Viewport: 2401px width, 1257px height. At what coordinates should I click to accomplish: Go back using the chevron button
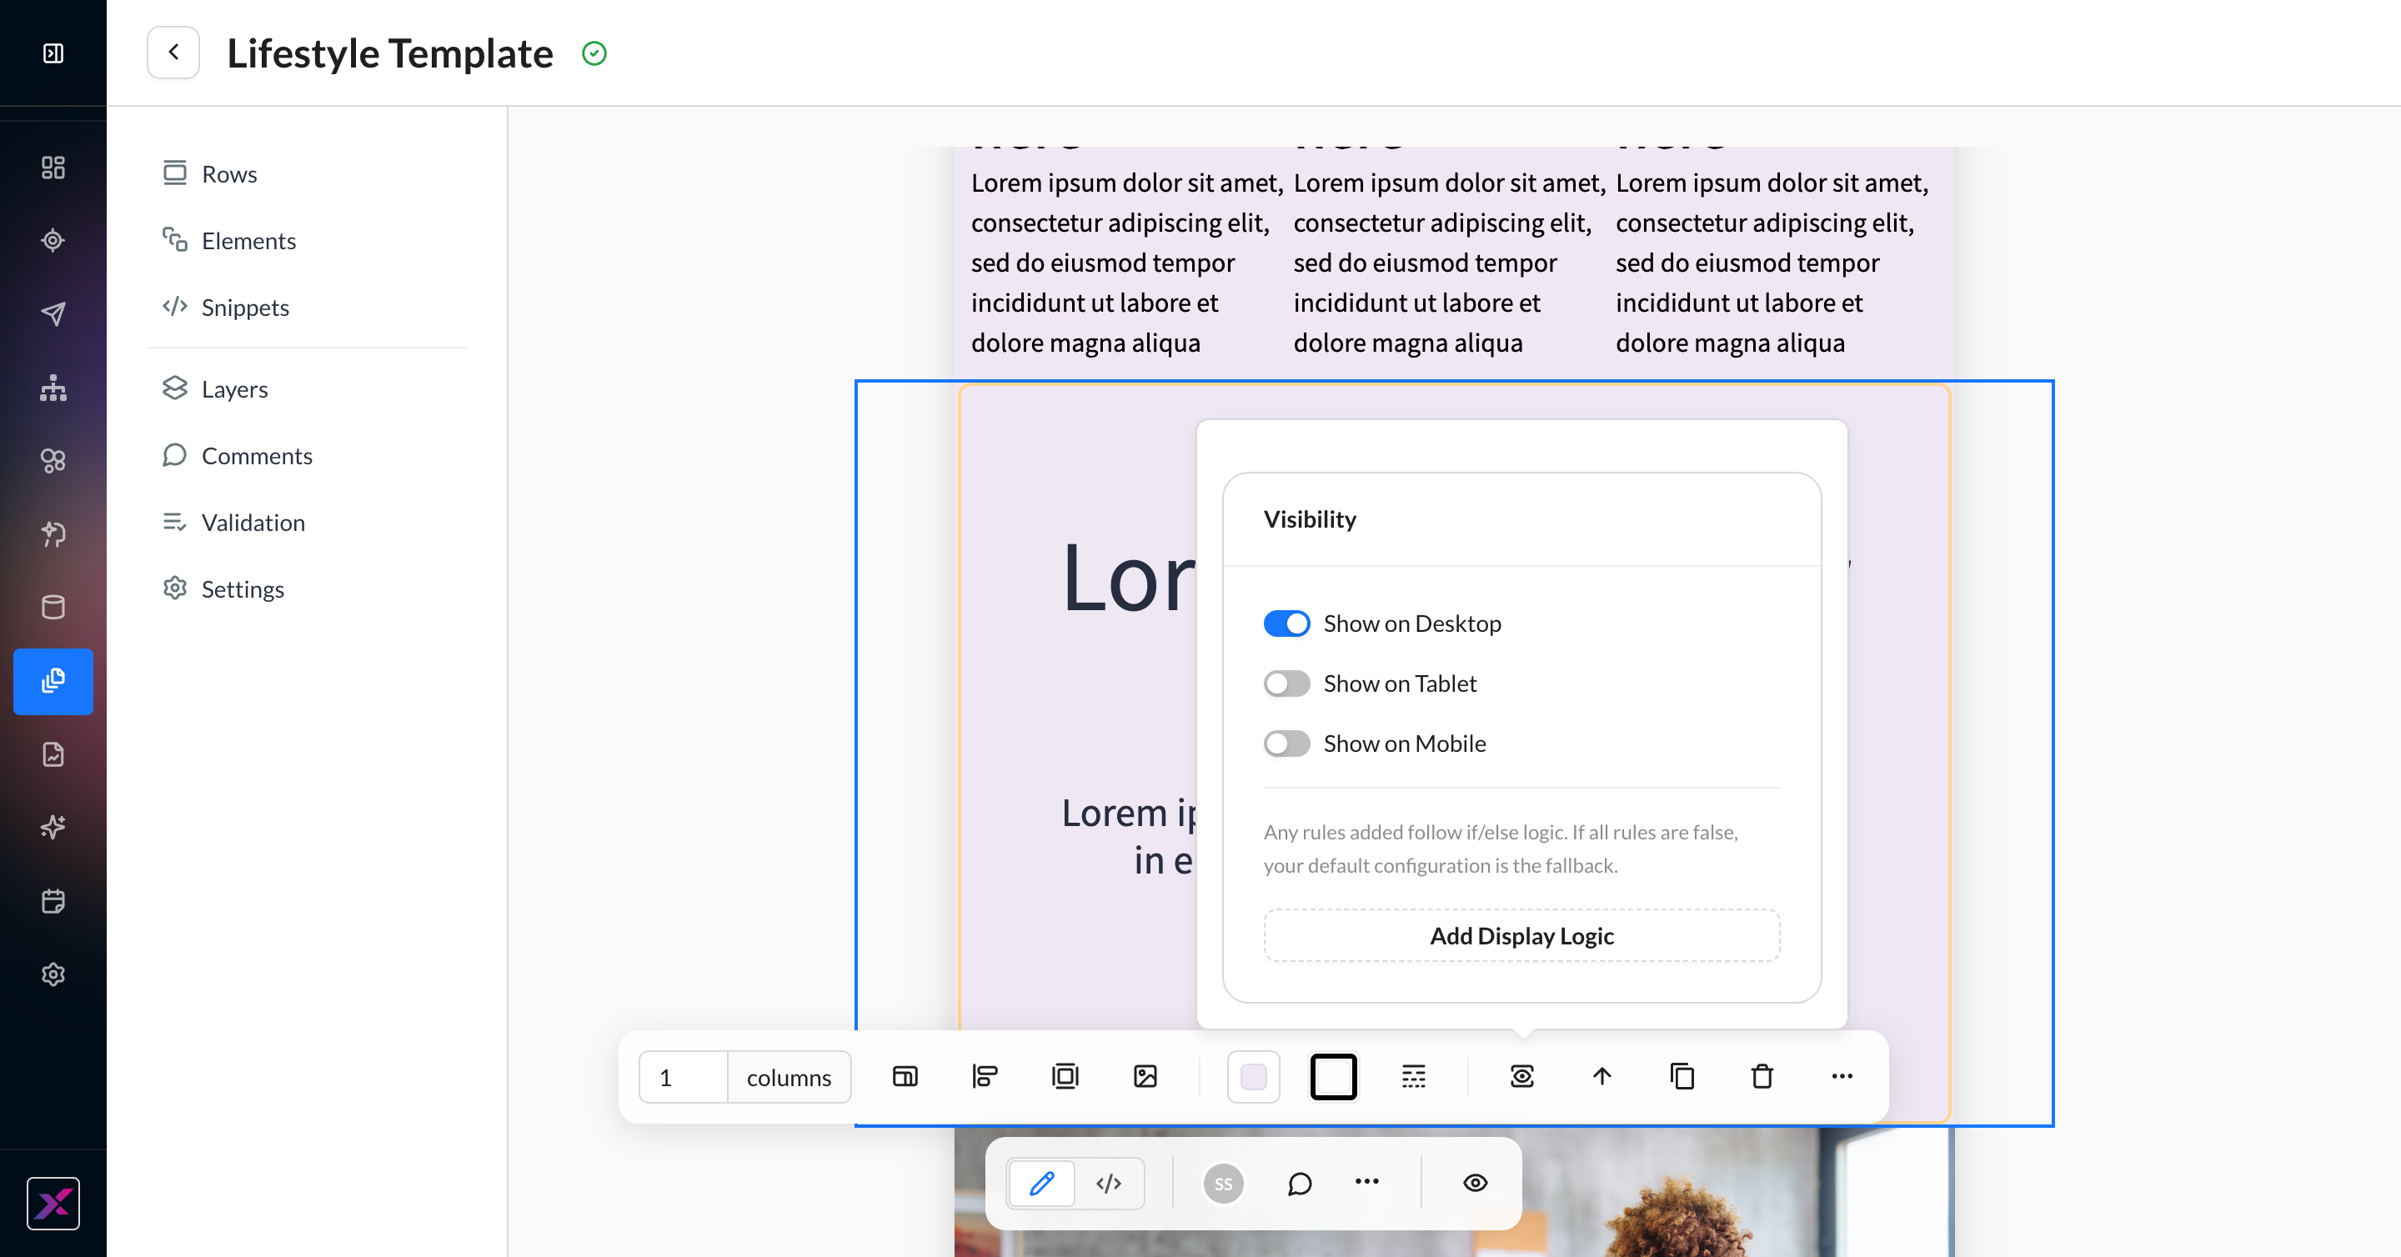tap(173, 53)
